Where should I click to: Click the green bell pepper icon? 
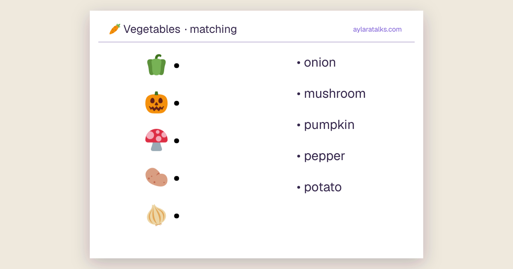156,65
